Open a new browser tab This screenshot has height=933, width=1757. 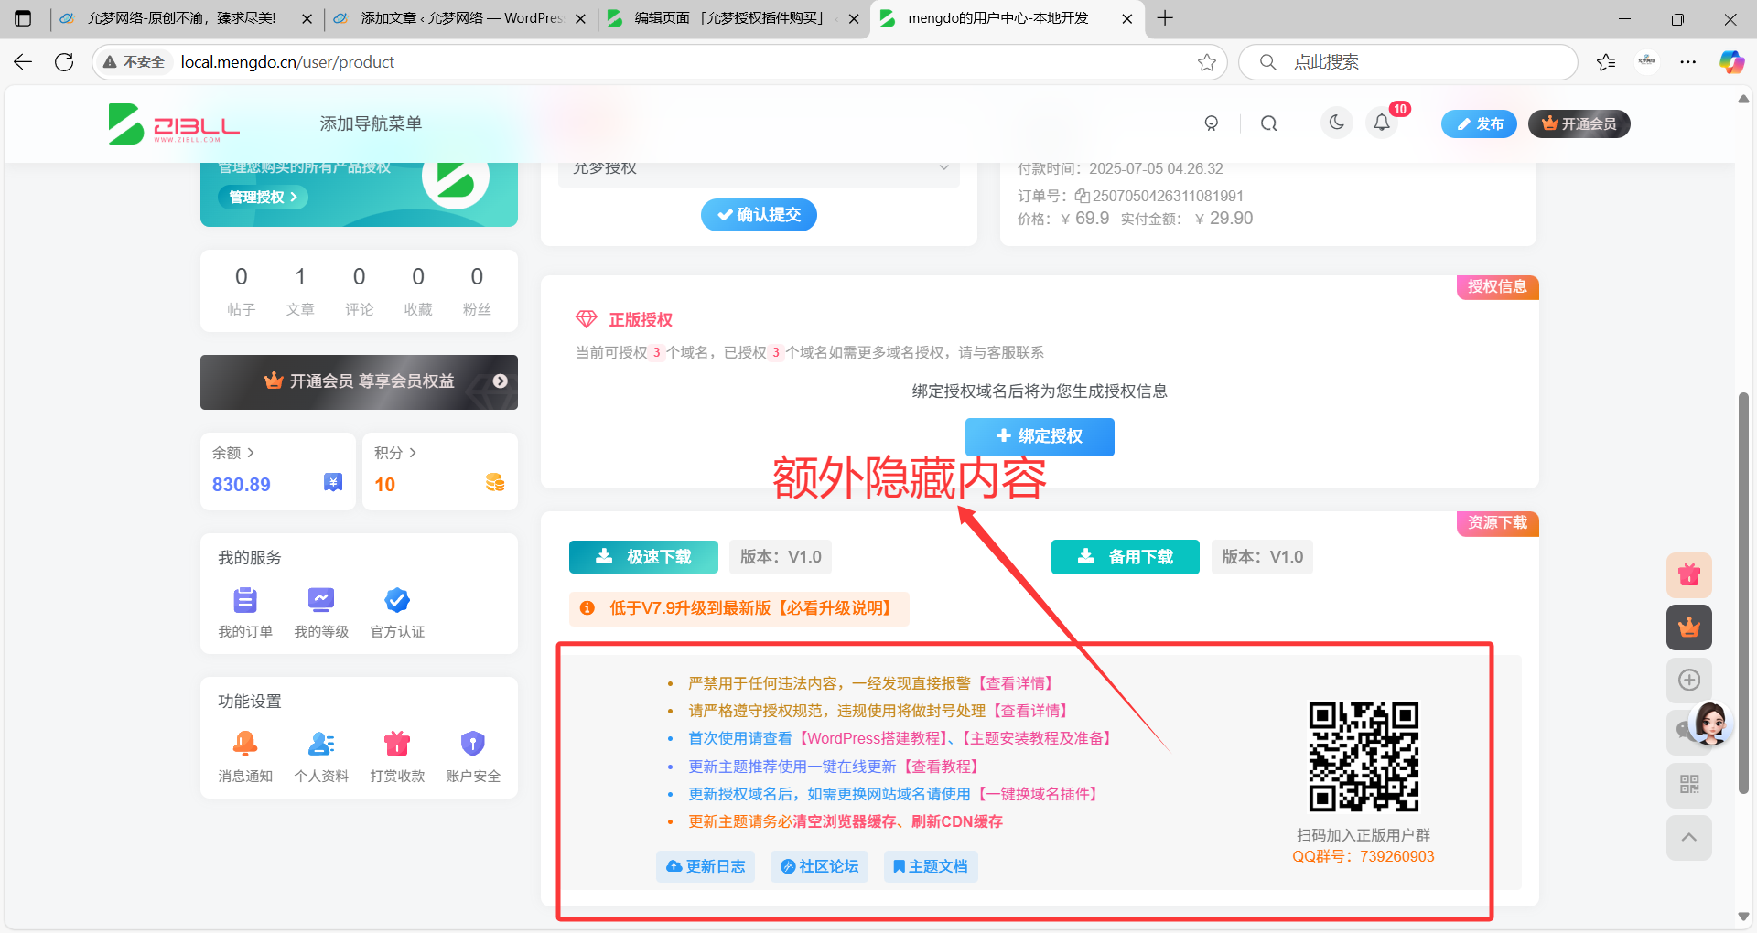[x=1165, y=18]
